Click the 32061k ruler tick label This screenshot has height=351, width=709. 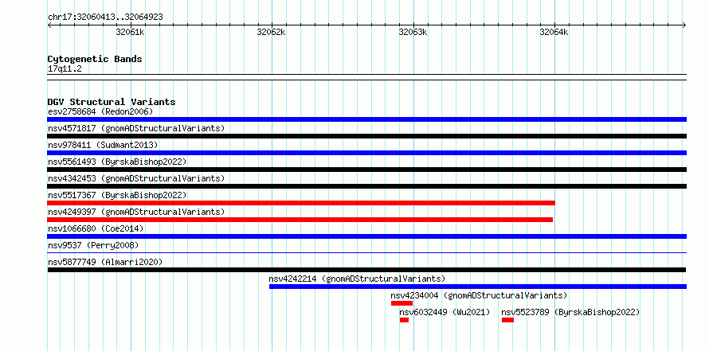tap(130, 32)
